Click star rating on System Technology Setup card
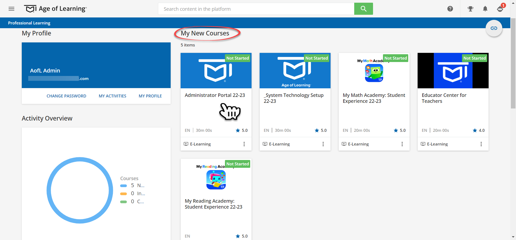 [x=321, y=130]
